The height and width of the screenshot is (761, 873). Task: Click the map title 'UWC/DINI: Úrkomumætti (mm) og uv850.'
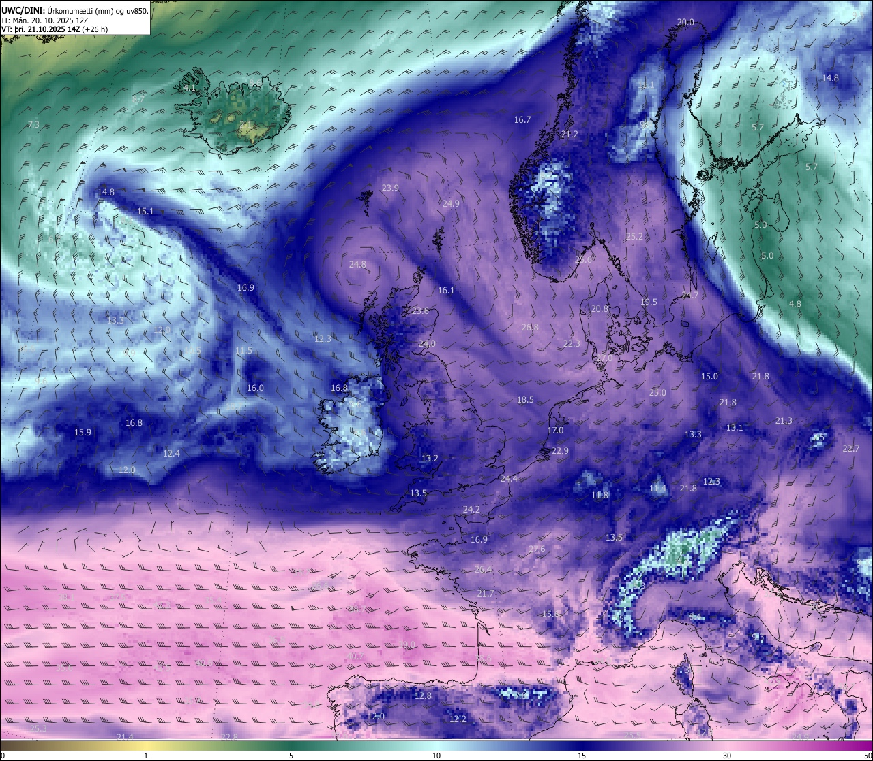(75, 11)
